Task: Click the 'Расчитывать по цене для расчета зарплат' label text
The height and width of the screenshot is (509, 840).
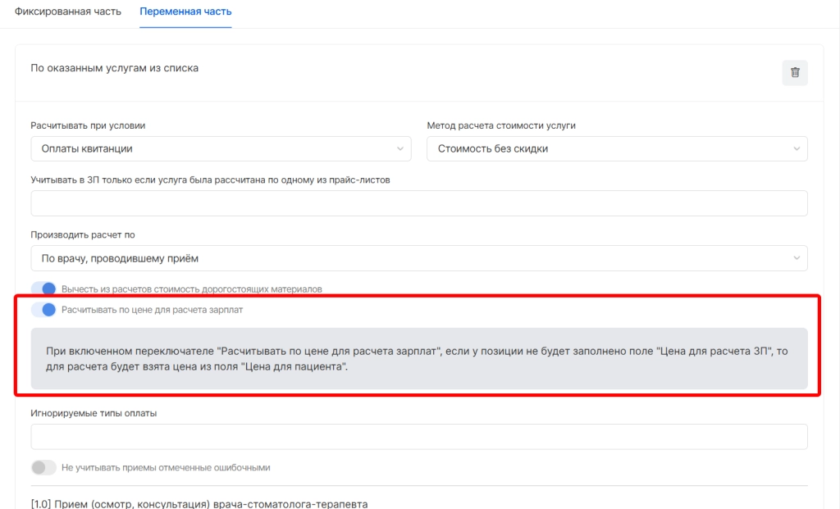Action: (x=152, y=310)
